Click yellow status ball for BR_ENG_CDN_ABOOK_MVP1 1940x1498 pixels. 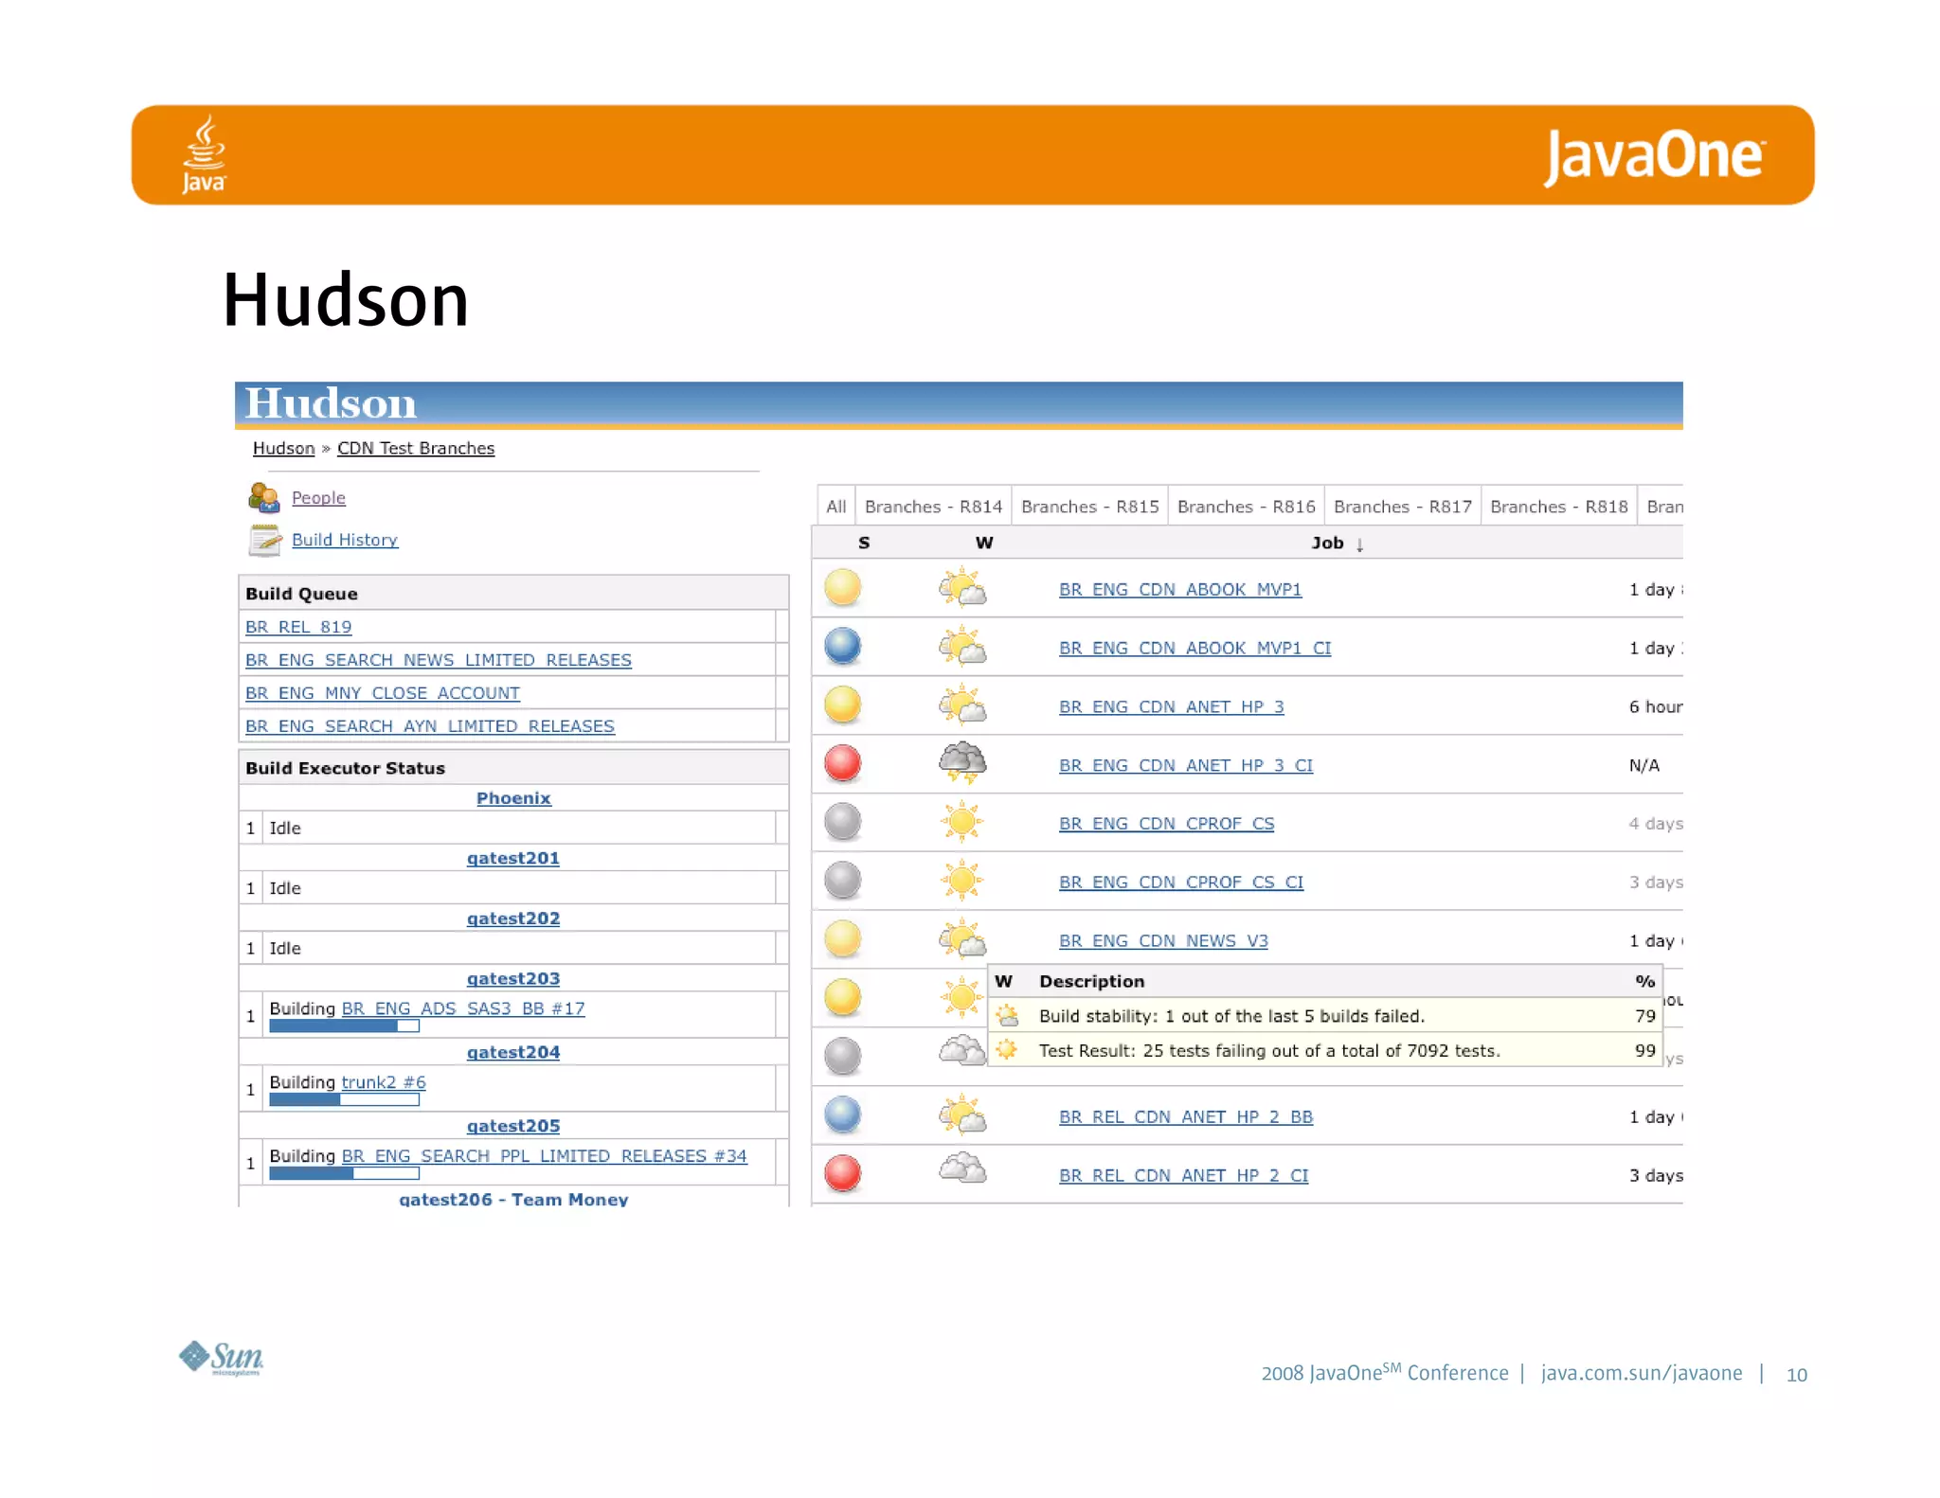click(x=842, y=588)
